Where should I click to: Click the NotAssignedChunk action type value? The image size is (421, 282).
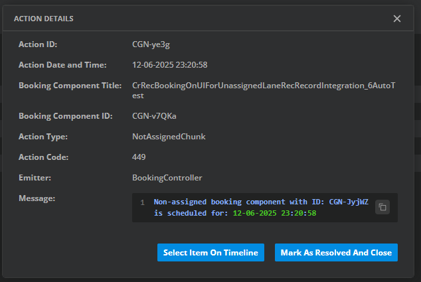tap(169, 137)
